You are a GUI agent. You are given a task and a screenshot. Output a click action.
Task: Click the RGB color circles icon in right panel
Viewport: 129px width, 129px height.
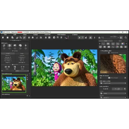tap(123, 44)
